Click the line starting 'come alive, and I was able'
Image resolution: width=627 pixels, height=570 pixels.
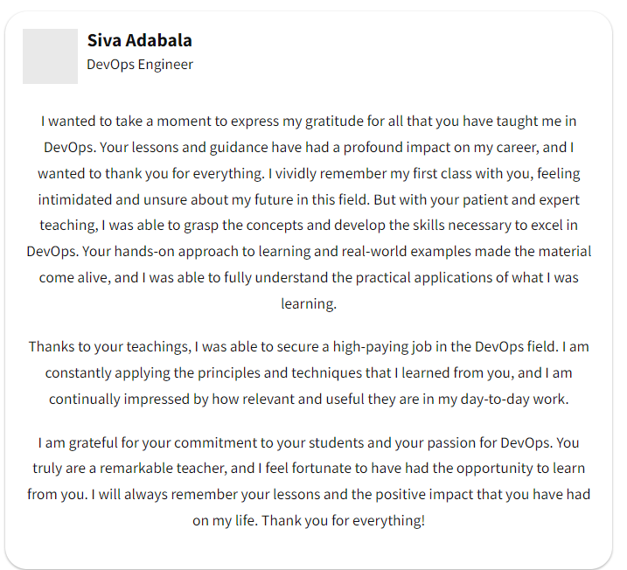pyautogui.click(x=309, y=277)
